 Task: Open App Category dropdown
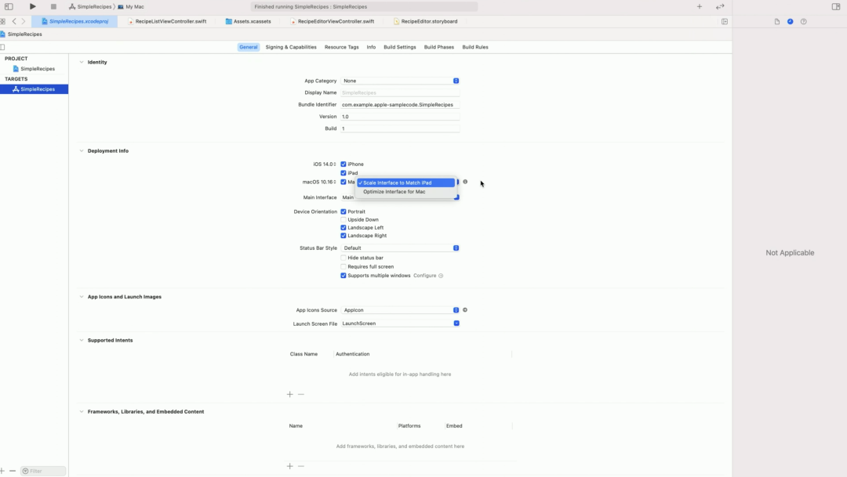click(400, 81)
